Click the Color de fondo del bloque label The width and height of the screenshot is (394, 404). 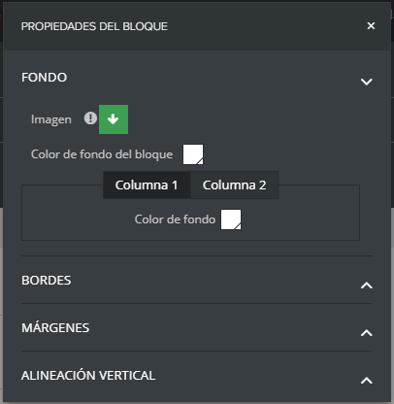pos(102,154)
